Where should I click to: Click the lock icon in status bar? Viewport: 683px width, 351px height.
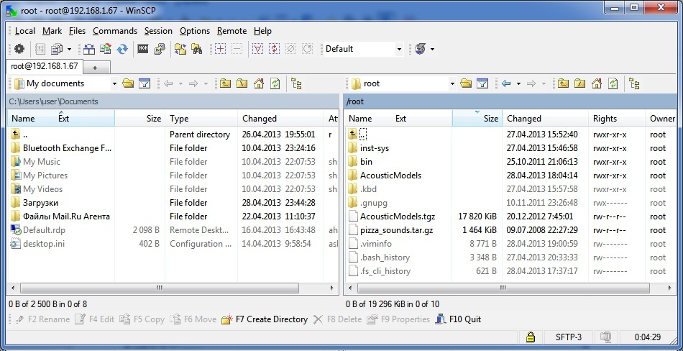point(530,337)
